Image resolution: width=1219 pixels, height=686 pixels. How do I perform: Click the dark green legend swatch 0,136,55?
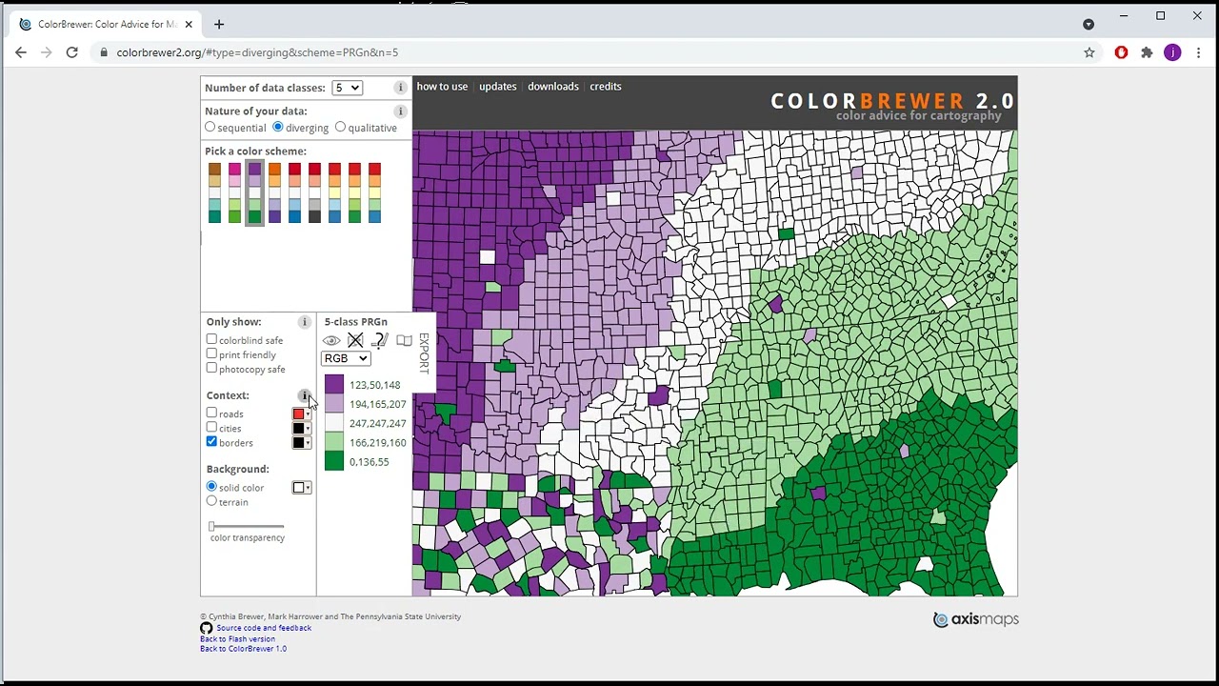(x=334, y=461)
